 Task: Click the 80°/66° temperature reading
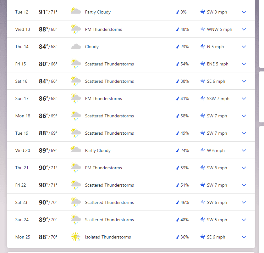(48, 64)
